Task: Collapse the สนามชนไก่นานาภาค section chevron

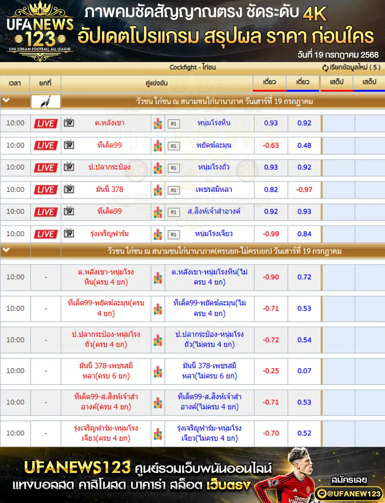Action: pyautogui.click(x=6, y=101)
